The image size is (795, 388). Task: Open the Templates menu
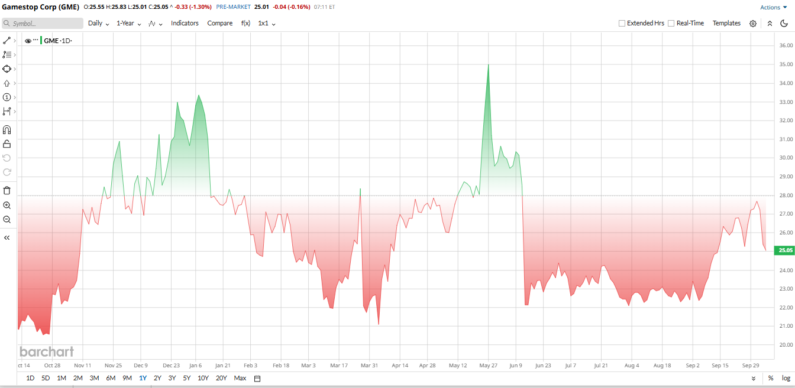tap(726, 24)
